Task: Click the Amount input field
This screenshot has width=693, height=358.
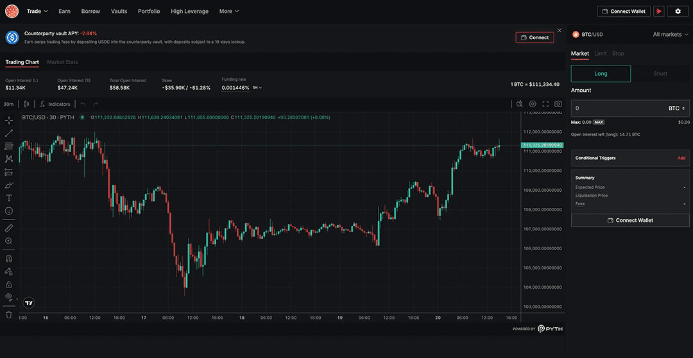Action: (616, 108)
